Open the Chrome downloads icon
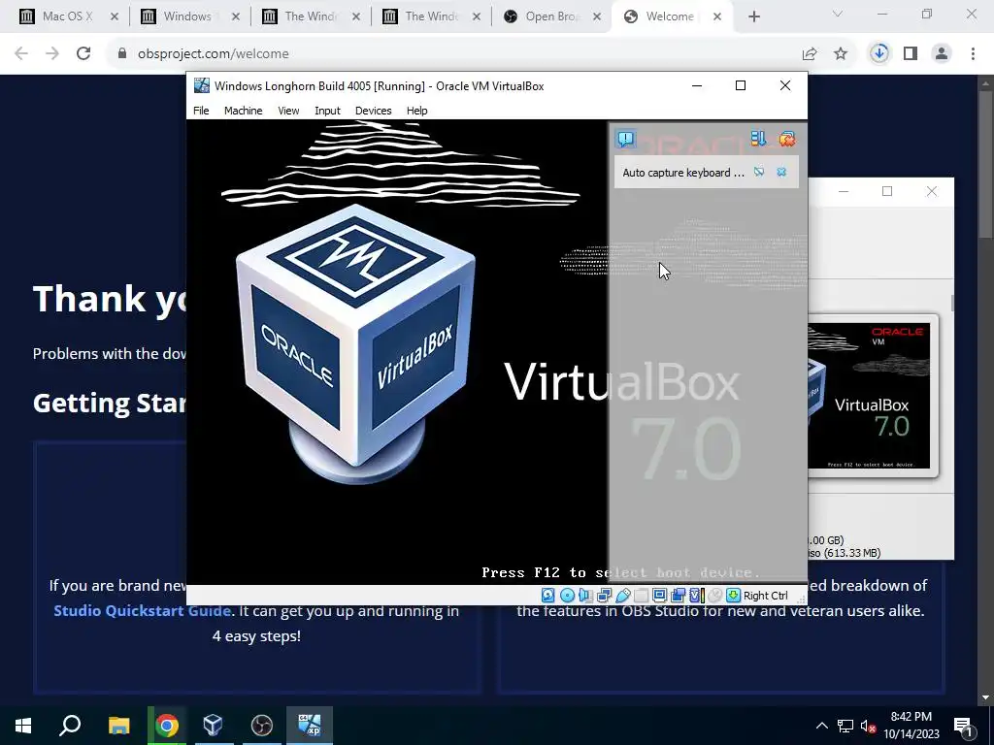 tap(879, 54)
